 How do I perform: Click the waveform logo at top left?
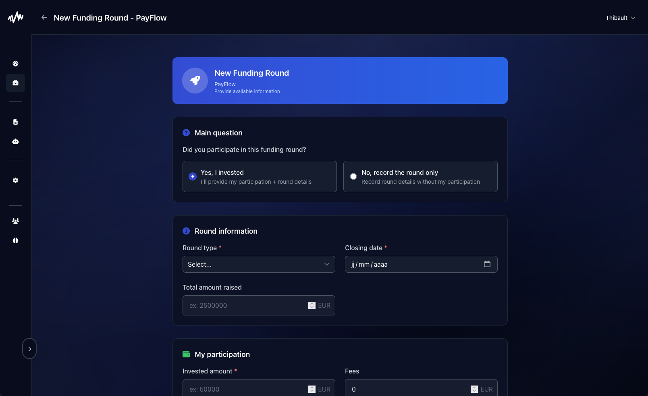coord(16,17)
